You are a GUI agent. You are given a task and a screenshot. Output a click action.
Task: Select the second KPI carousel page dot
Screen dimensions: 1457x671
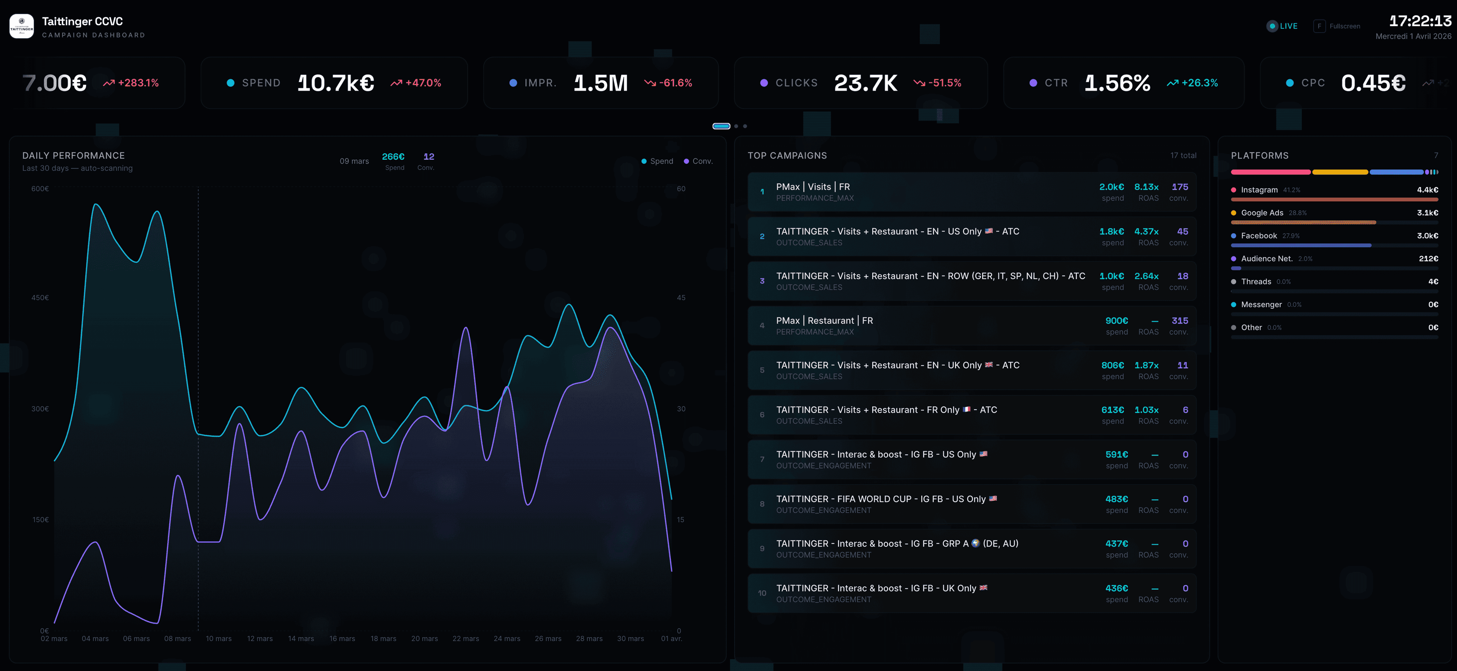tap(736, 126)
